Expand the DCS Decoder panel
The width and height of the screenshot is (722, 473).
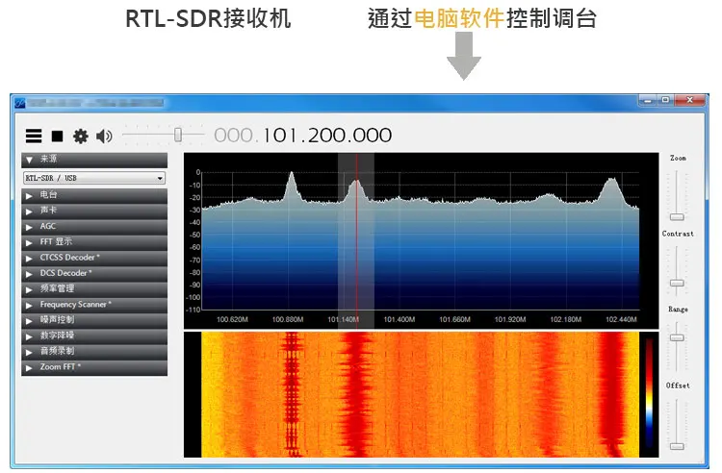94,273
